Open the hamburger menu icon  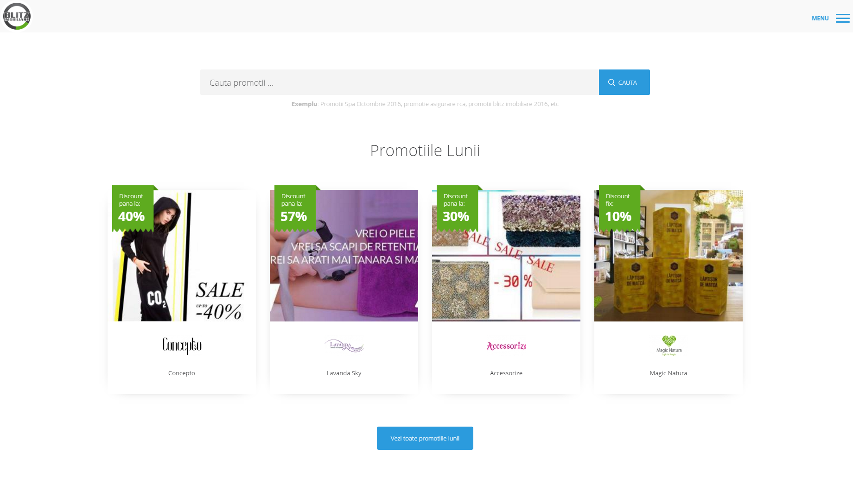(842, 19)
